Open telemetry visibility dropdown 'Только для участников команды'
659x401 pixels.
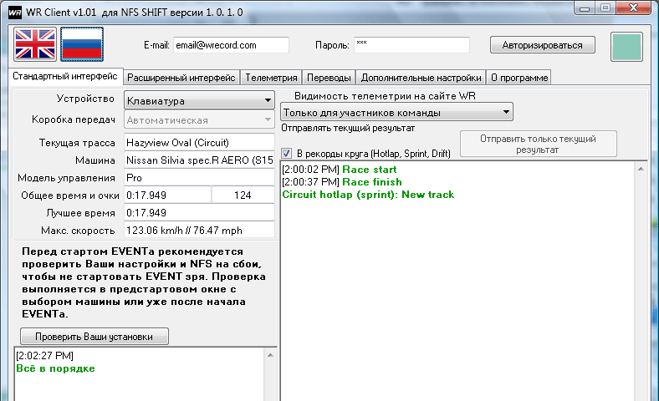tap(396, 112)
